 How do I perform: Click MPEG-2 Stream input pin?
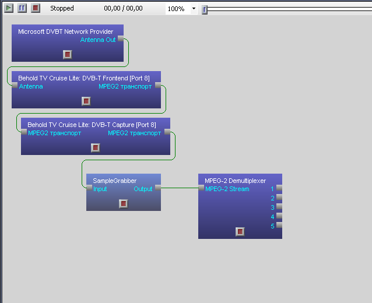pyautogui.click(x=201, y=188)
